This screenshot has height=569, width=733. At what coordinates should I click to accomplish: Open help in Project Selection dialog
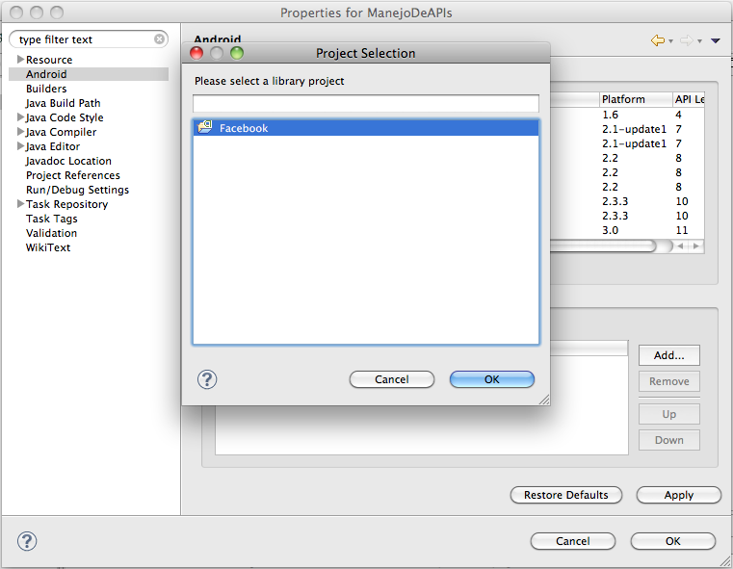pyautogui.click(x=207, y=379)
